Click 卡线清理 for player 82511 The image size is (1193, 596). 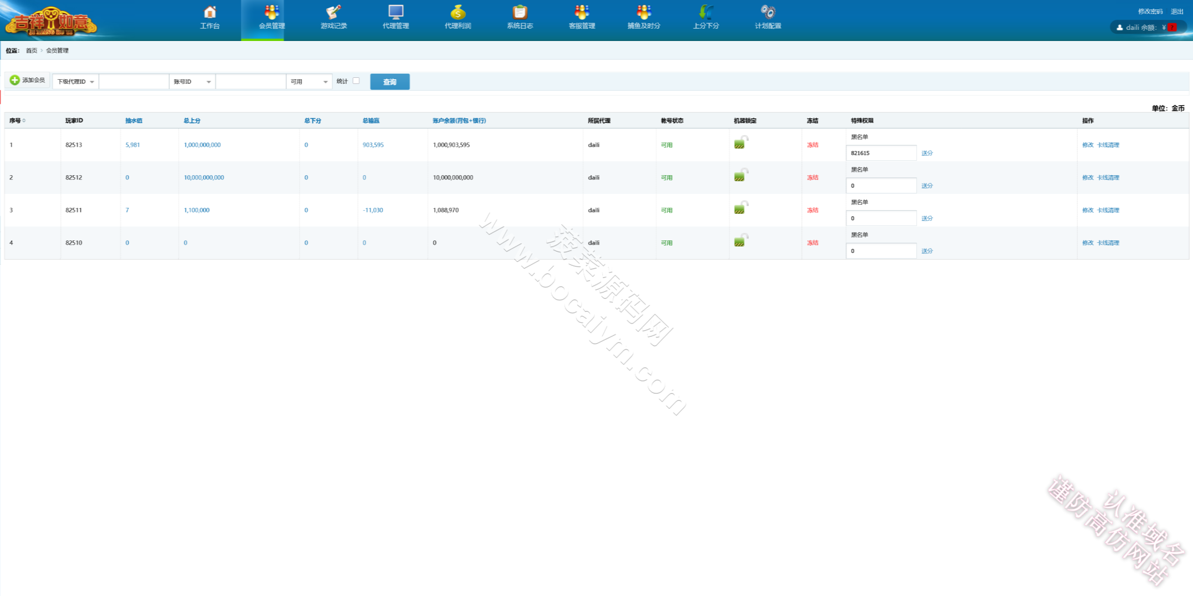[x=1108, y=210]
